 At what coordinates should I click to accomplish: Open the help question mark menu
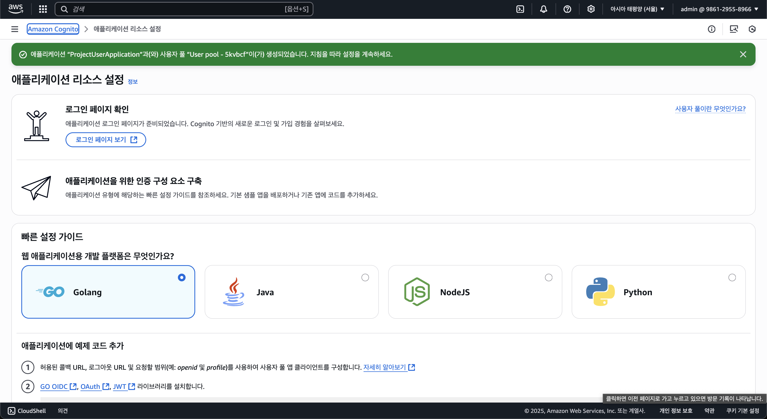[567, 9]
